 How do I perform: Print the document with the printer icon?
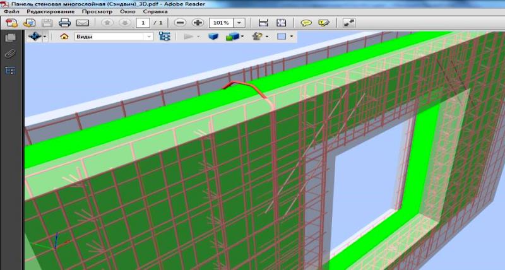pos(64,23)
